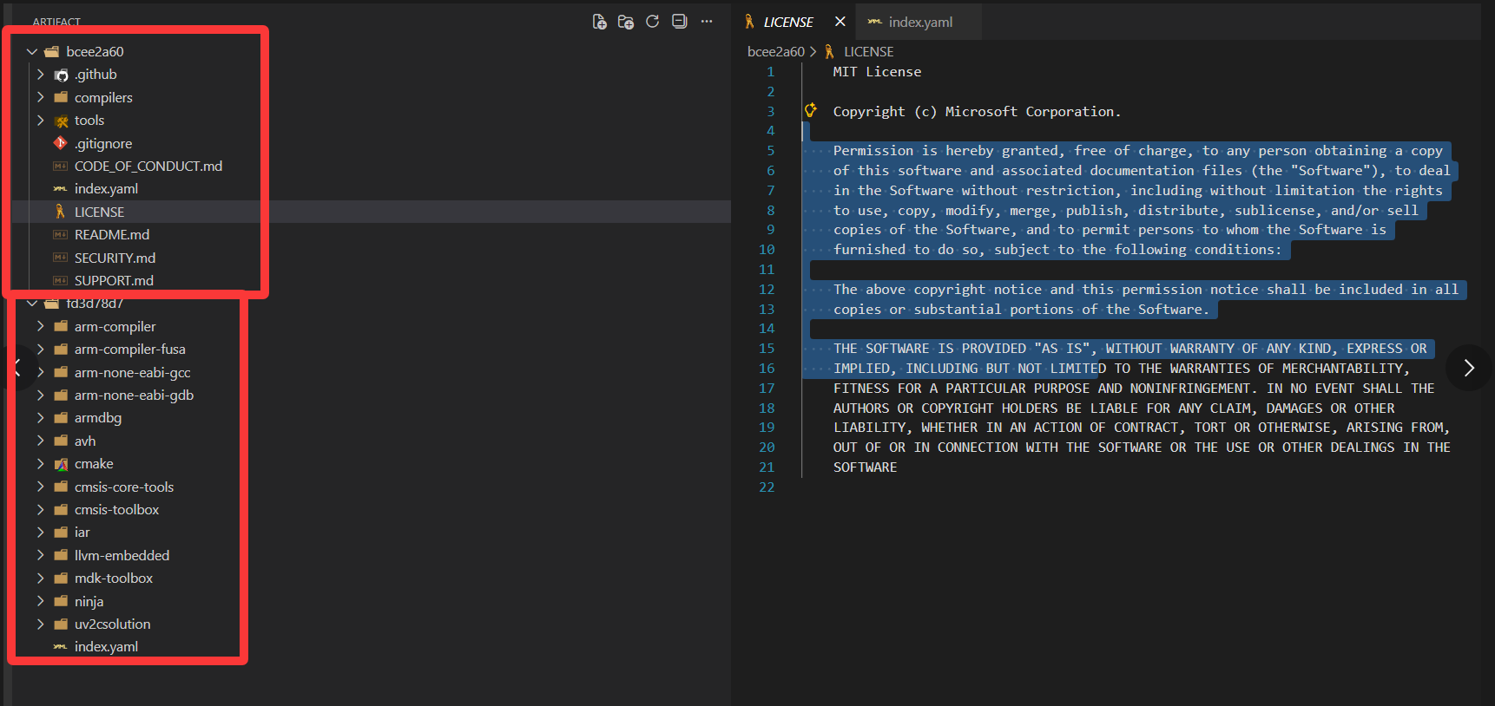The width and height of the screenshot is (1495, 706).
Task: Click the bcee2a60 breadcrumb segment
Action: pos(775,52)
